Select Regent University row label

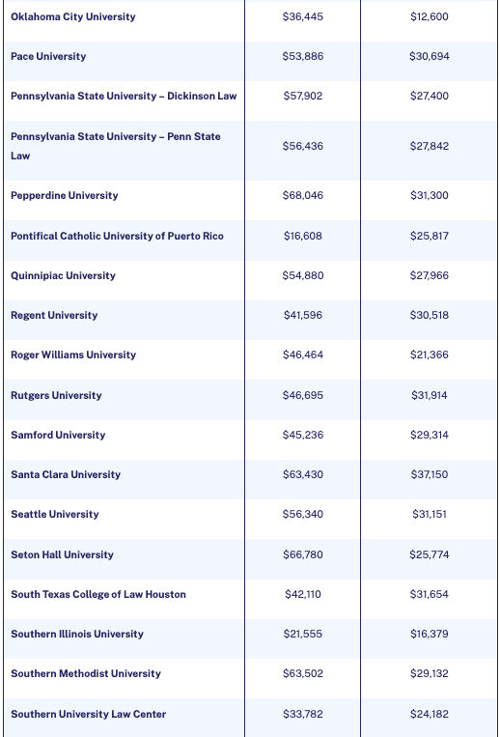(54, 316)
